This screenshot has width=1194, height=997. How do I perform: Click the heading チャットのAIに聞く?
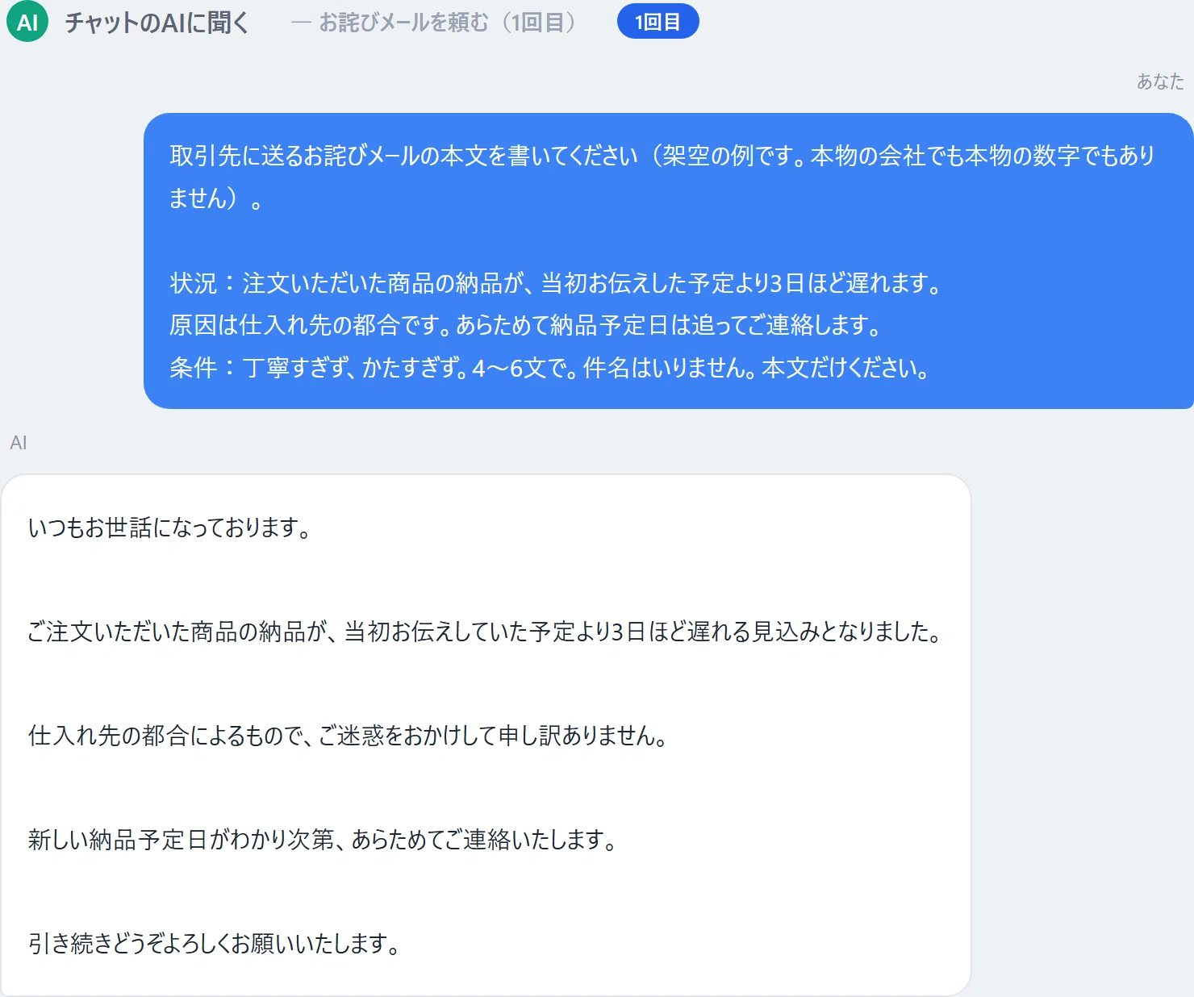point(157,23)
